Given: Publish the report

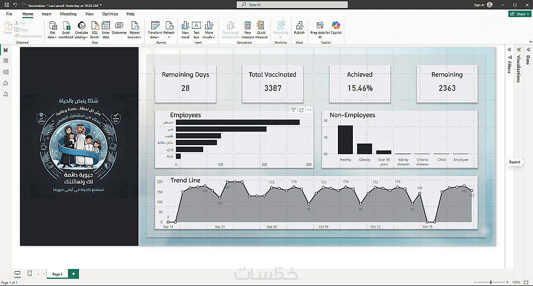Looking at the screenshot, I should (299, 28).
